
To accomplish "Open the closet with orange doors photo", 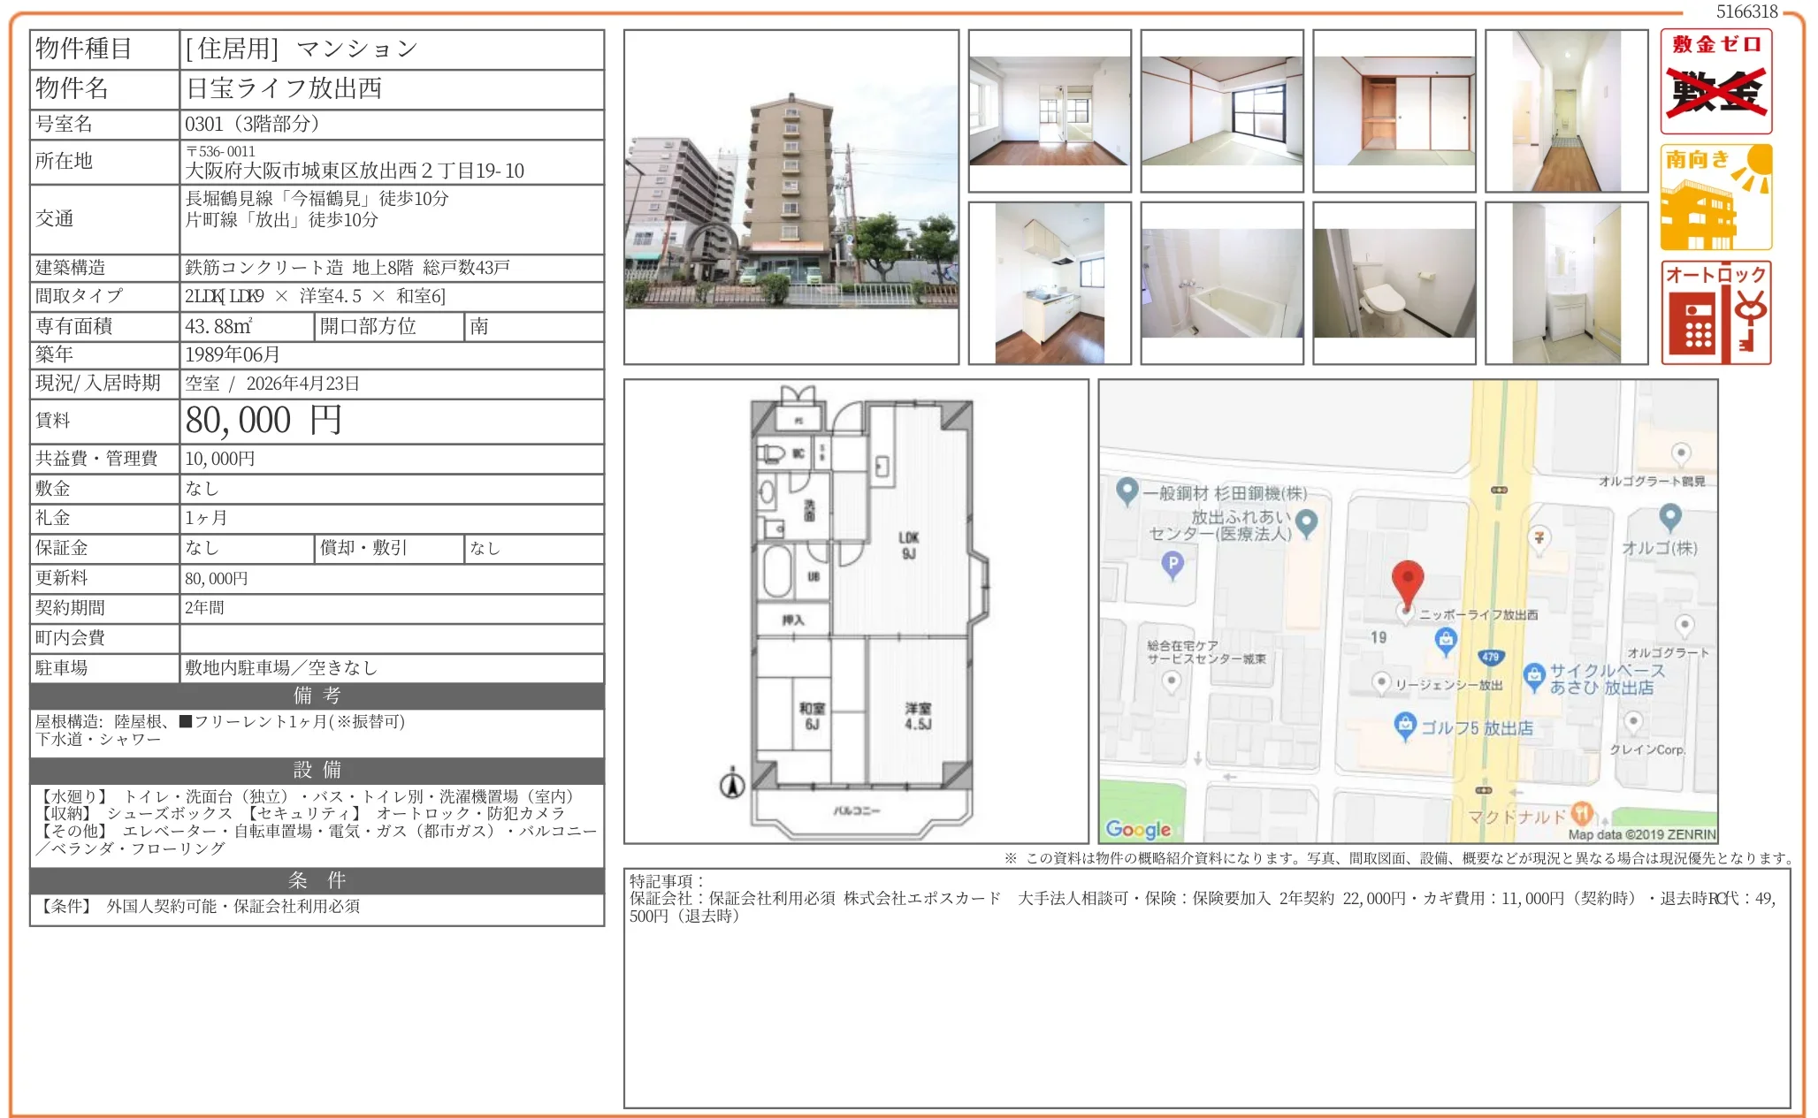I will 1394,111.
